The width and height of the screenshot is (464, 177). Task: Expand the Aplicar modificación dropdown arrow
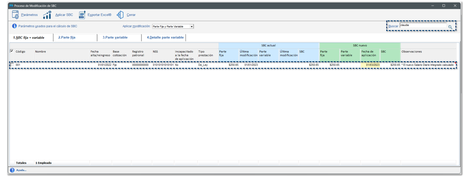coord(191,27)
